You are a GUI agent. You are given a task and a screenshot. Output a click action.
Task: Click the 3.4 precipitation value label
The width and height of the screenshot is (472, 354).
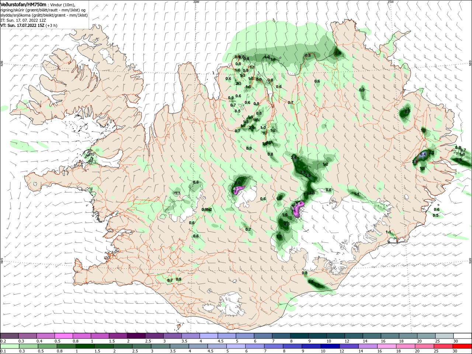pos(294,158)
